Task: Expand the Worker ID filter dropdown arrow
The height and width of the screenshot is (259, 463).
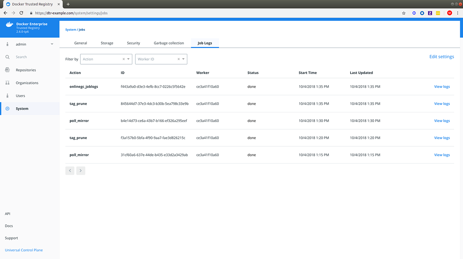Action: point(183,59)
